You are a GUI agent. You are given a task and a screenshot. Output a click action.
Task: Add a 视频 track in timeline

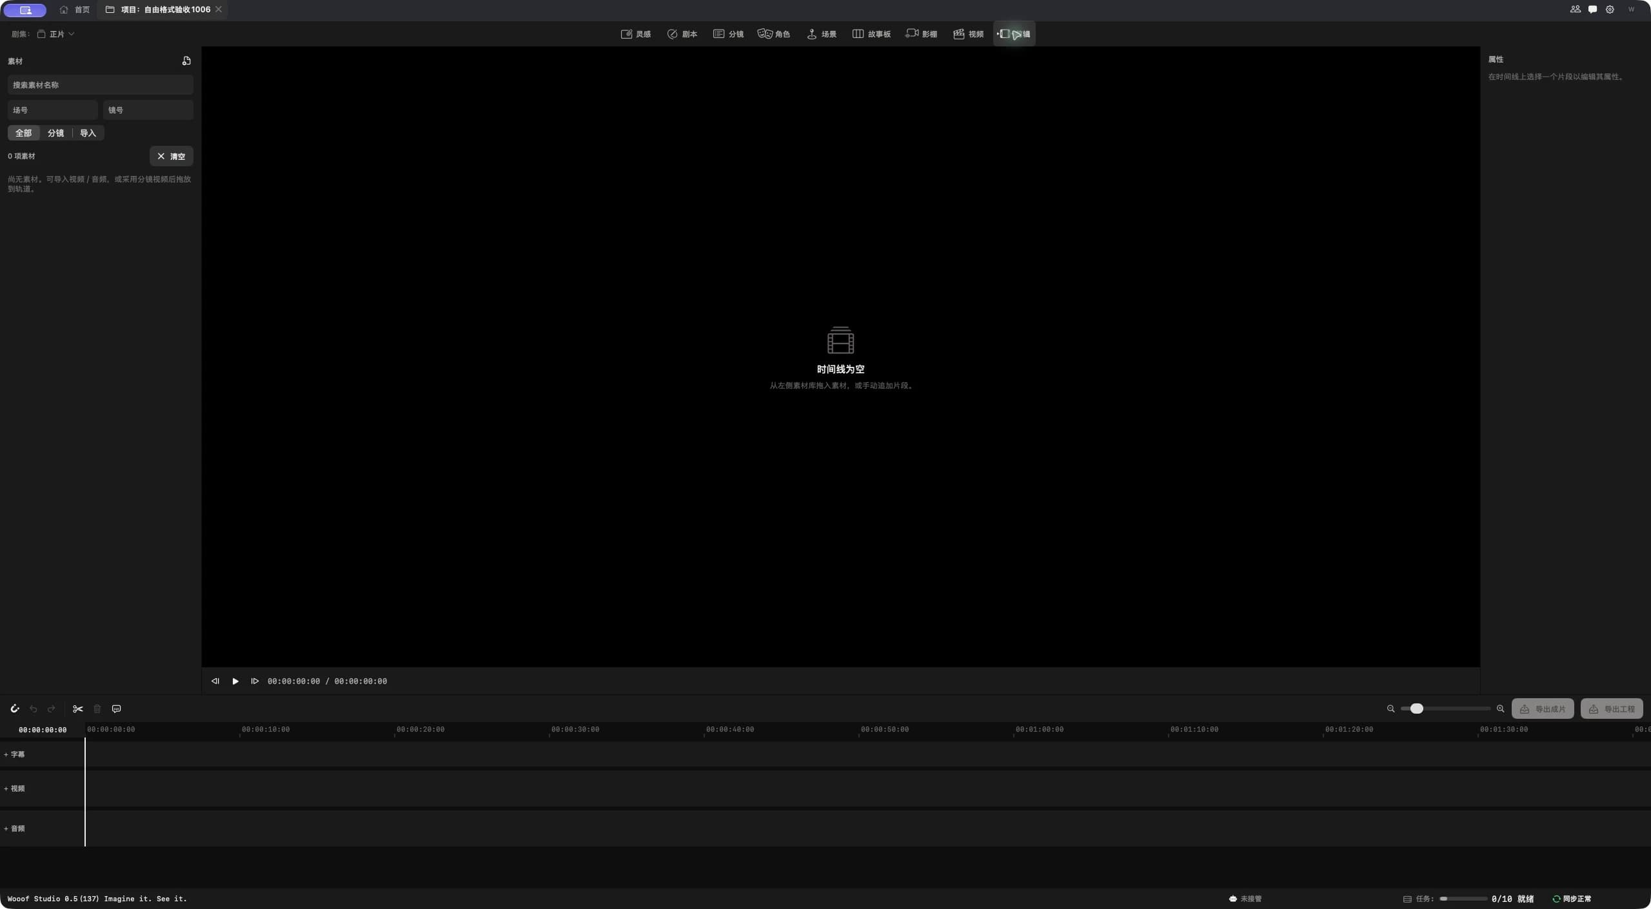tap(14, 788)
